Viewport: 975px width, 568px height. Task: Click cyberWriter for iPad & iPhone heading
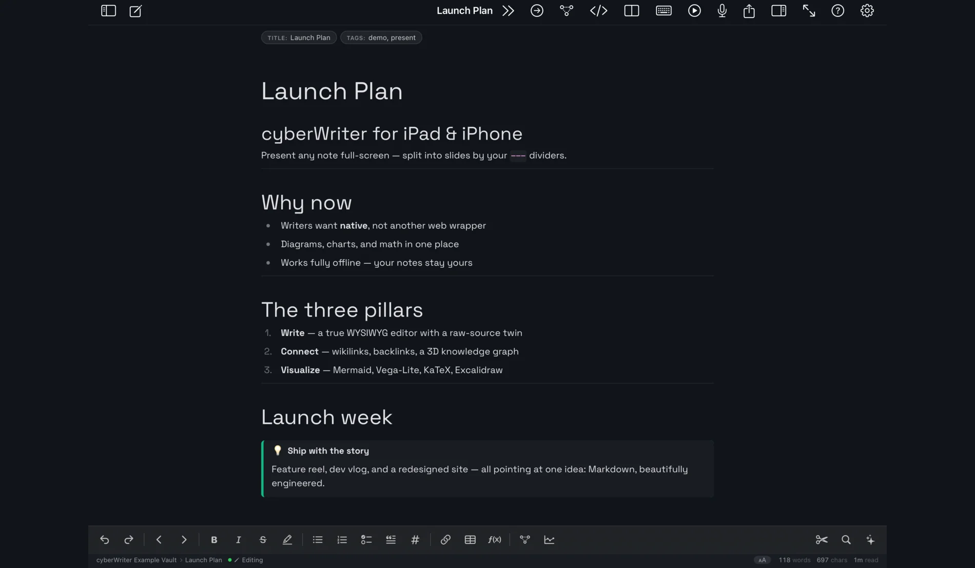pos(392,134)
